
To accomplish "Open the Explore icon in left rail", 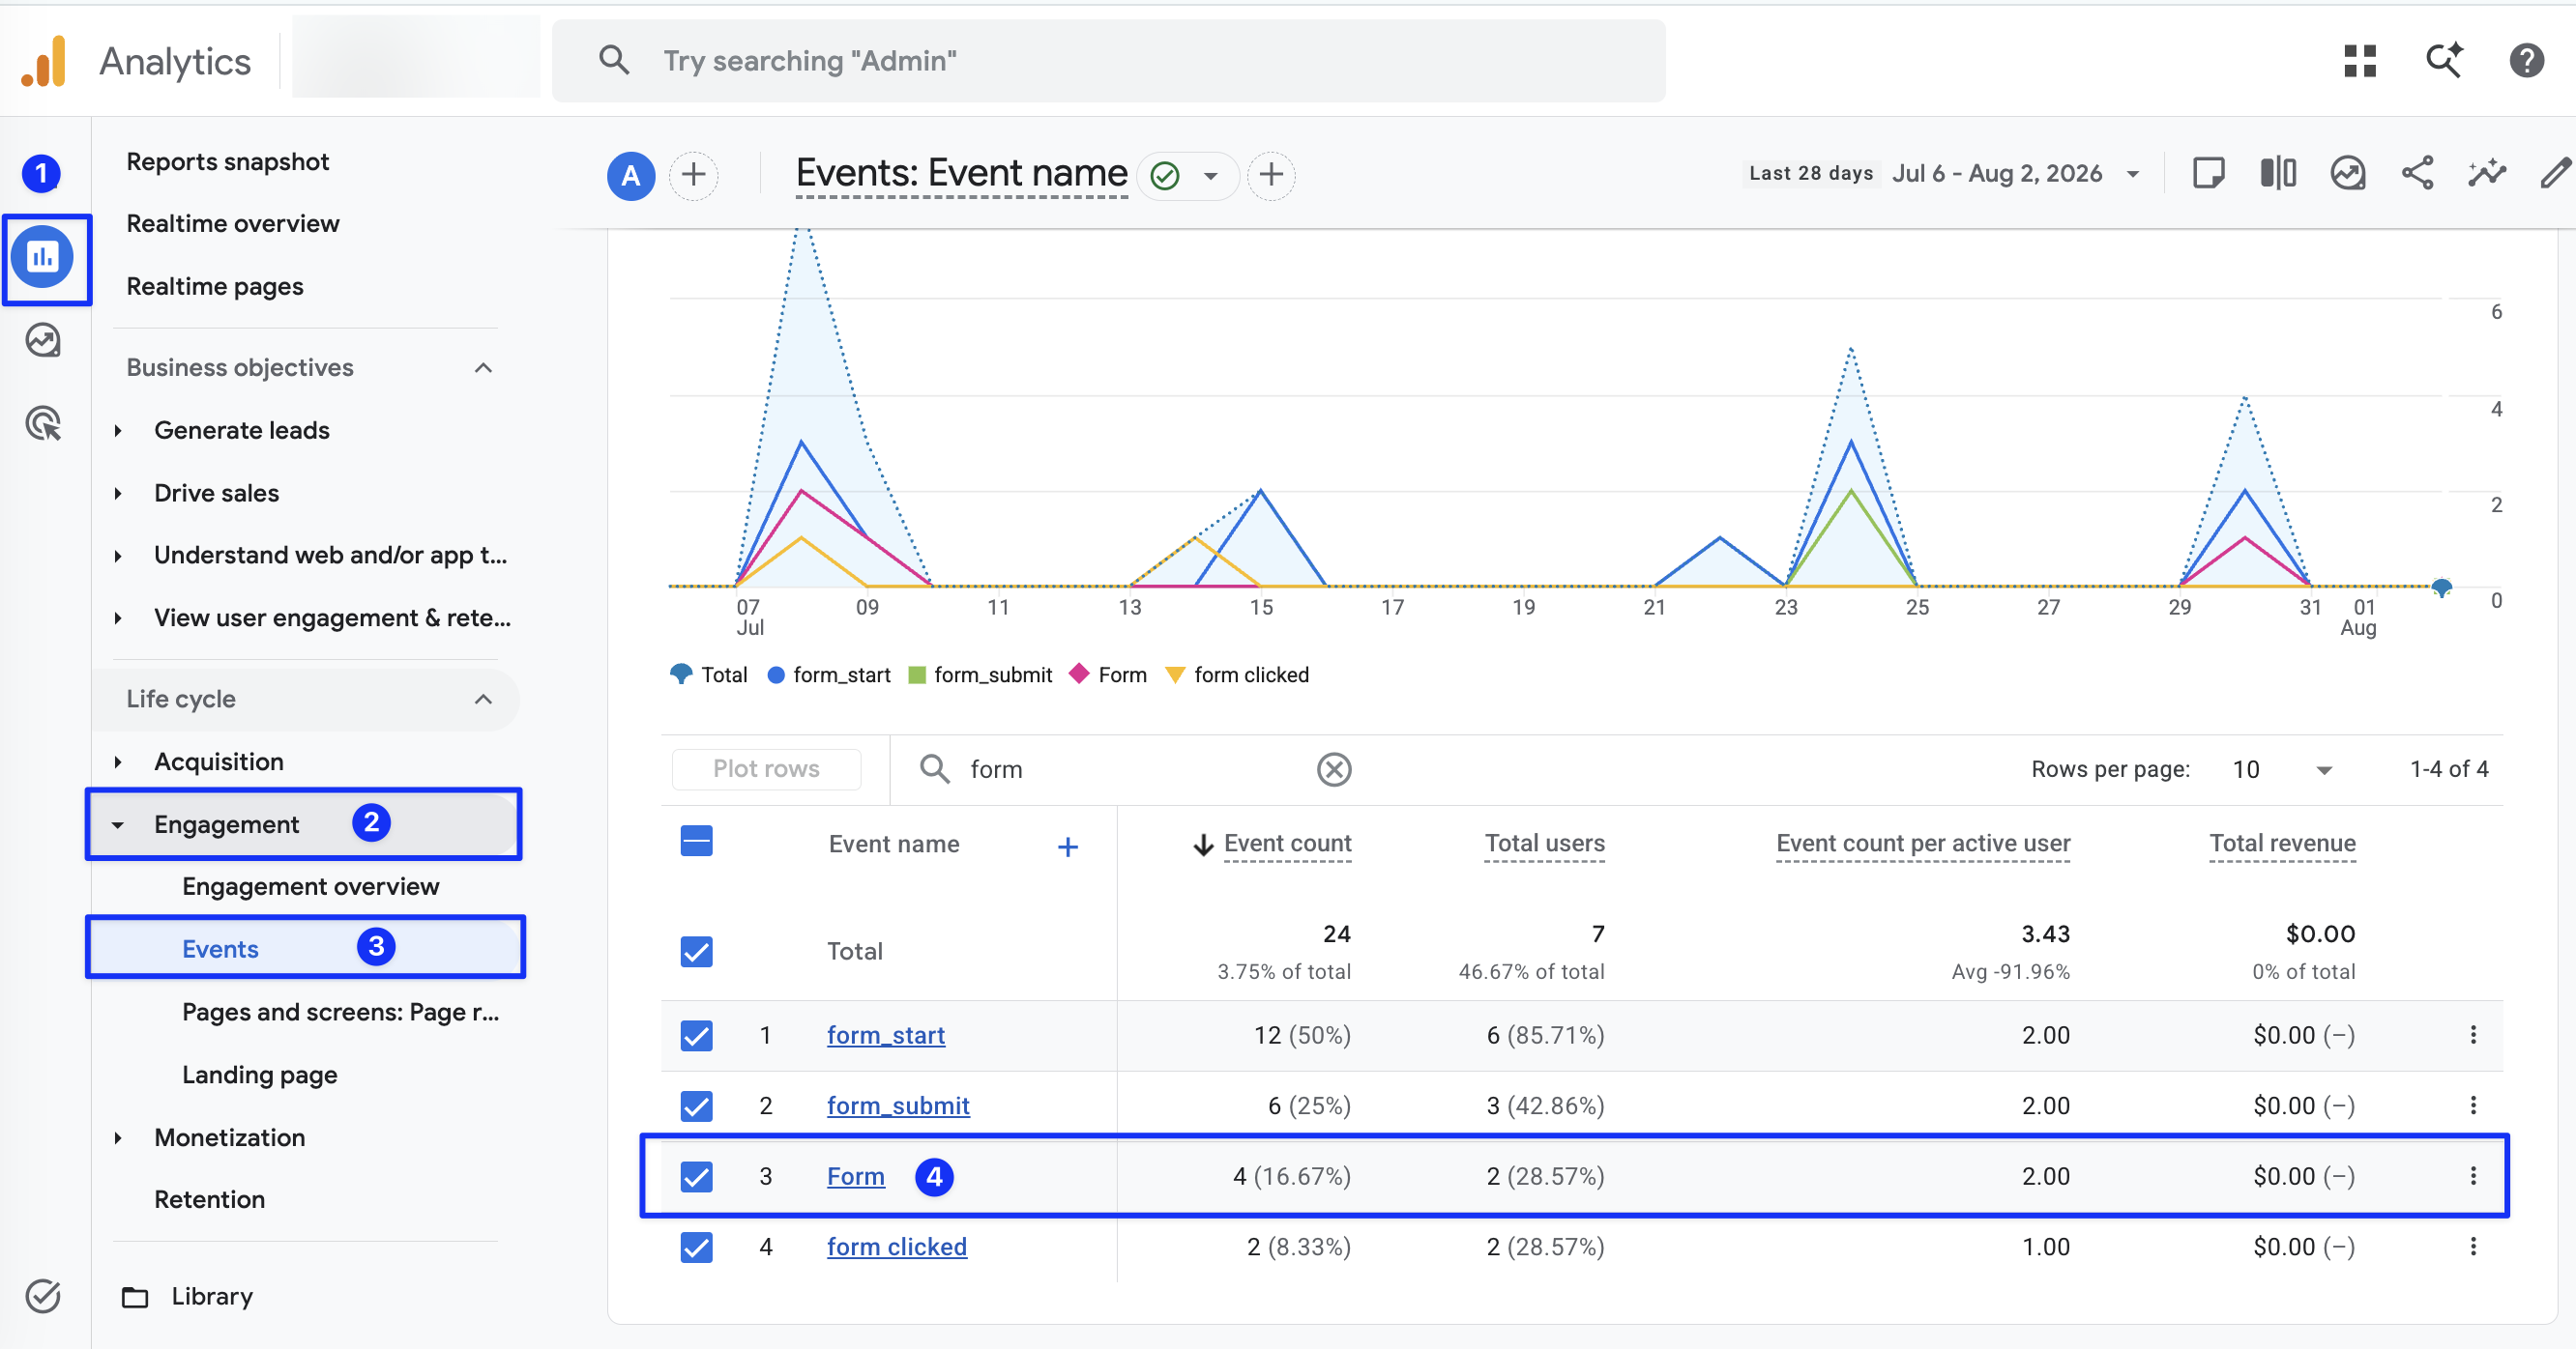I will (x=43, y=341).
